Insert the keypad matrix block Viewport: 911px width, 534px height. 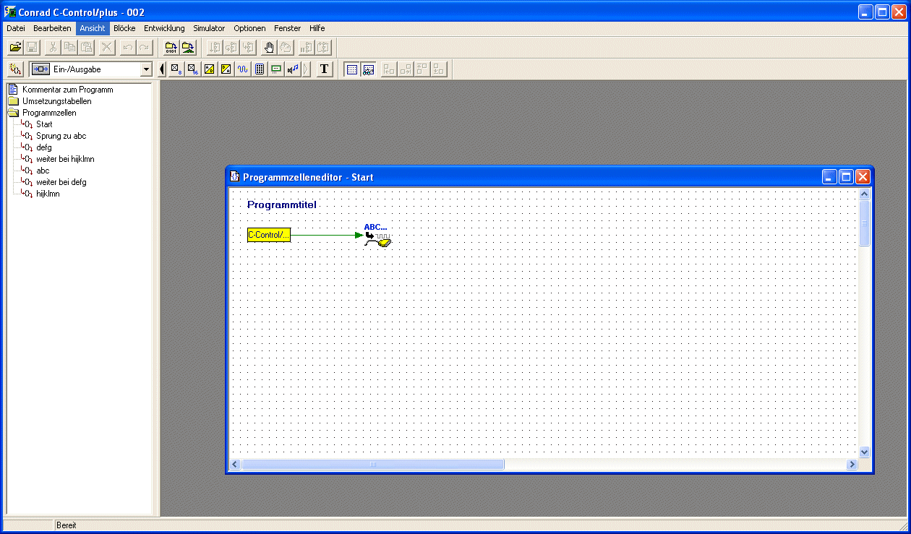click(x=260, y=69)
